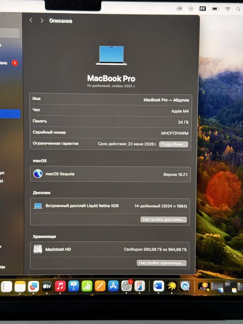The height and width of the screenshot is (324, 243).
Task: Select the free space text Свободно 580,68 ГБ
Action: pos(143,249)
